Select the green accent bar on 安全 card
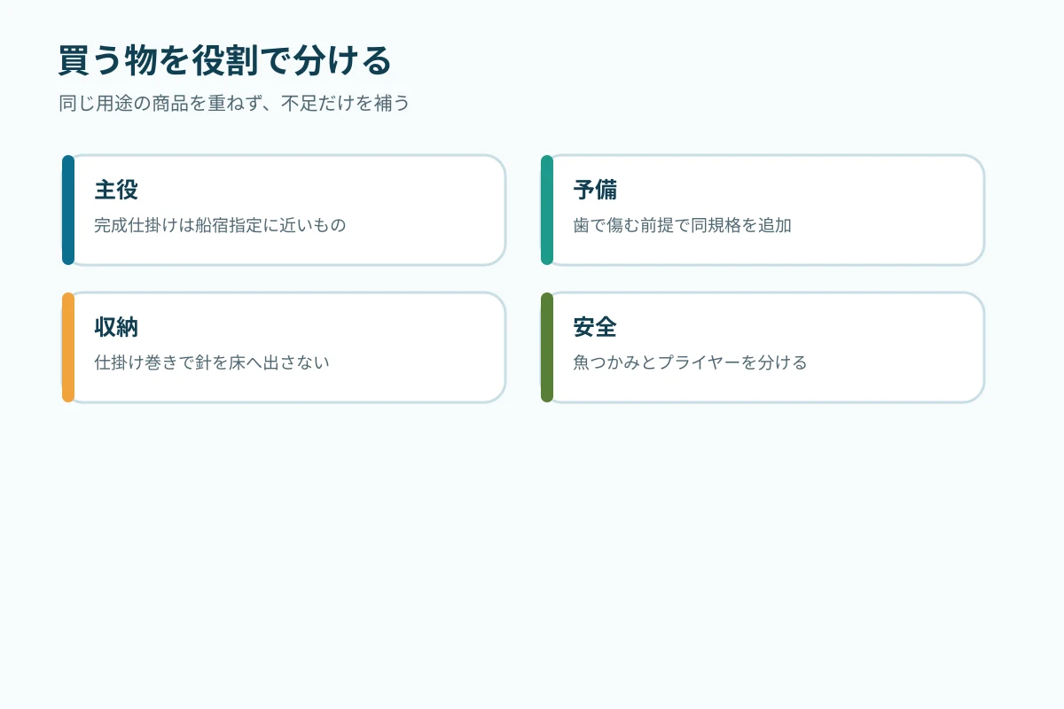Image resolution: width=1064 pixels, height=709 pixels. [547, 347]
